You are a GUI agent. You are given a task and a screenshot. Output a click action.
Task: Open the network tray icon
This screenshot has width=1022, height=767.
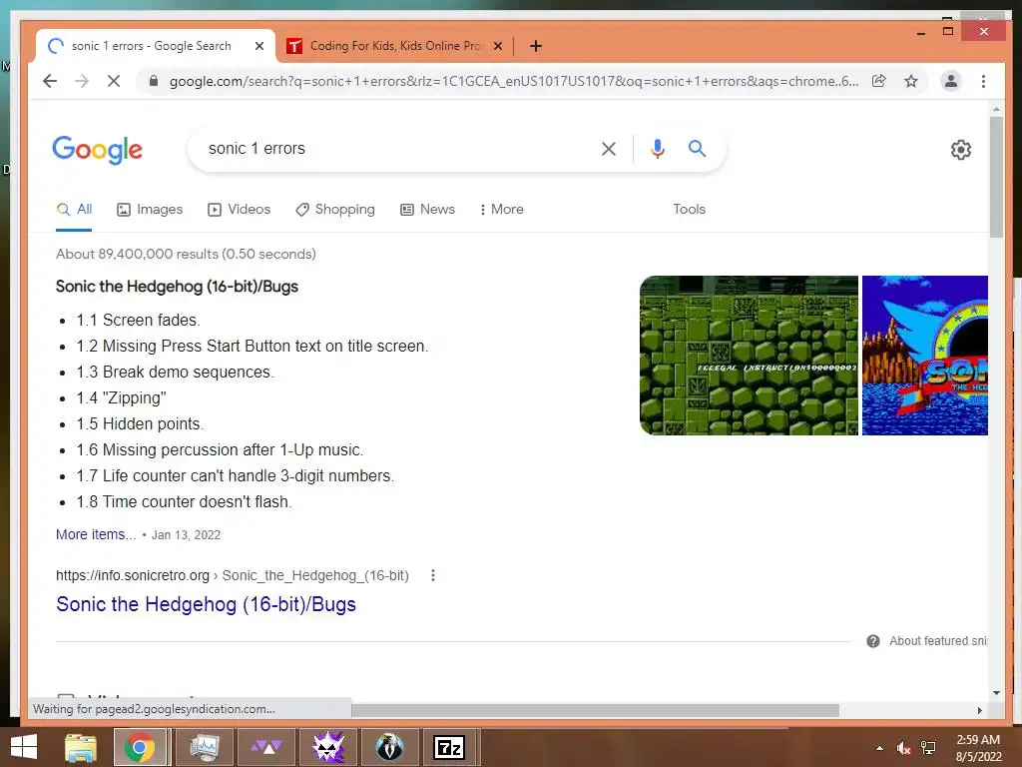[928, 748]
